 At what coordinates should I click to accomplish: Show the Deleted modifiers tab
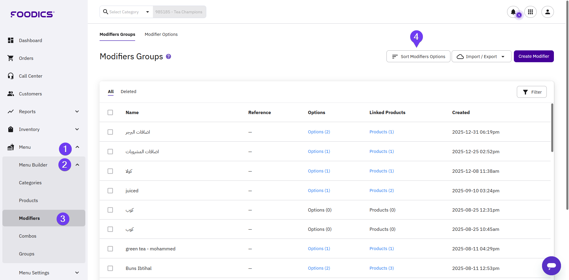(x=128, y=92)
